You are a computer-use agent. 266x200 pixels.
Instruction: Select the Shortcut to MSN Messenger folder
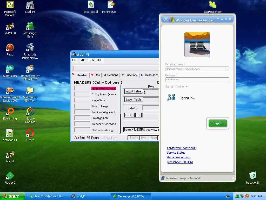tap(30, 94)
